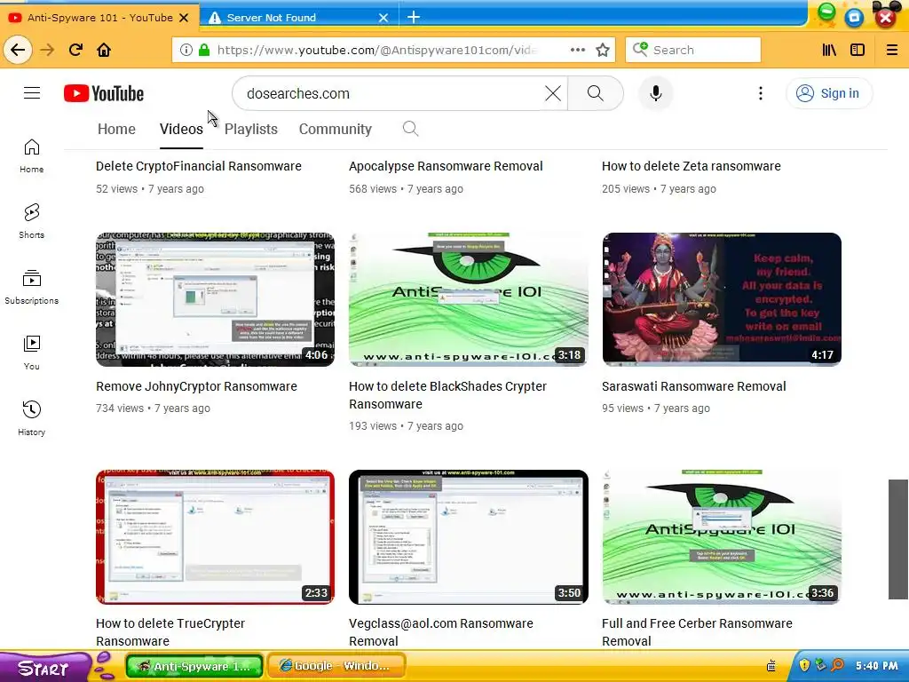The image size is (909, 682).
Task: Select the channel Videos tab
Action: coord(181,129)
